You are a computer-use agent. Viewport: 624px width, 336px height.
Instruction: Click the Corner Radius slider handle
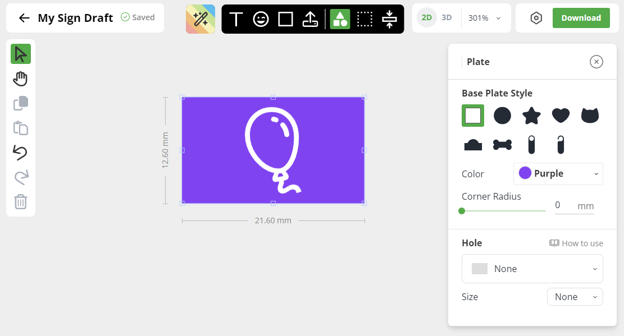coord(462,211)
